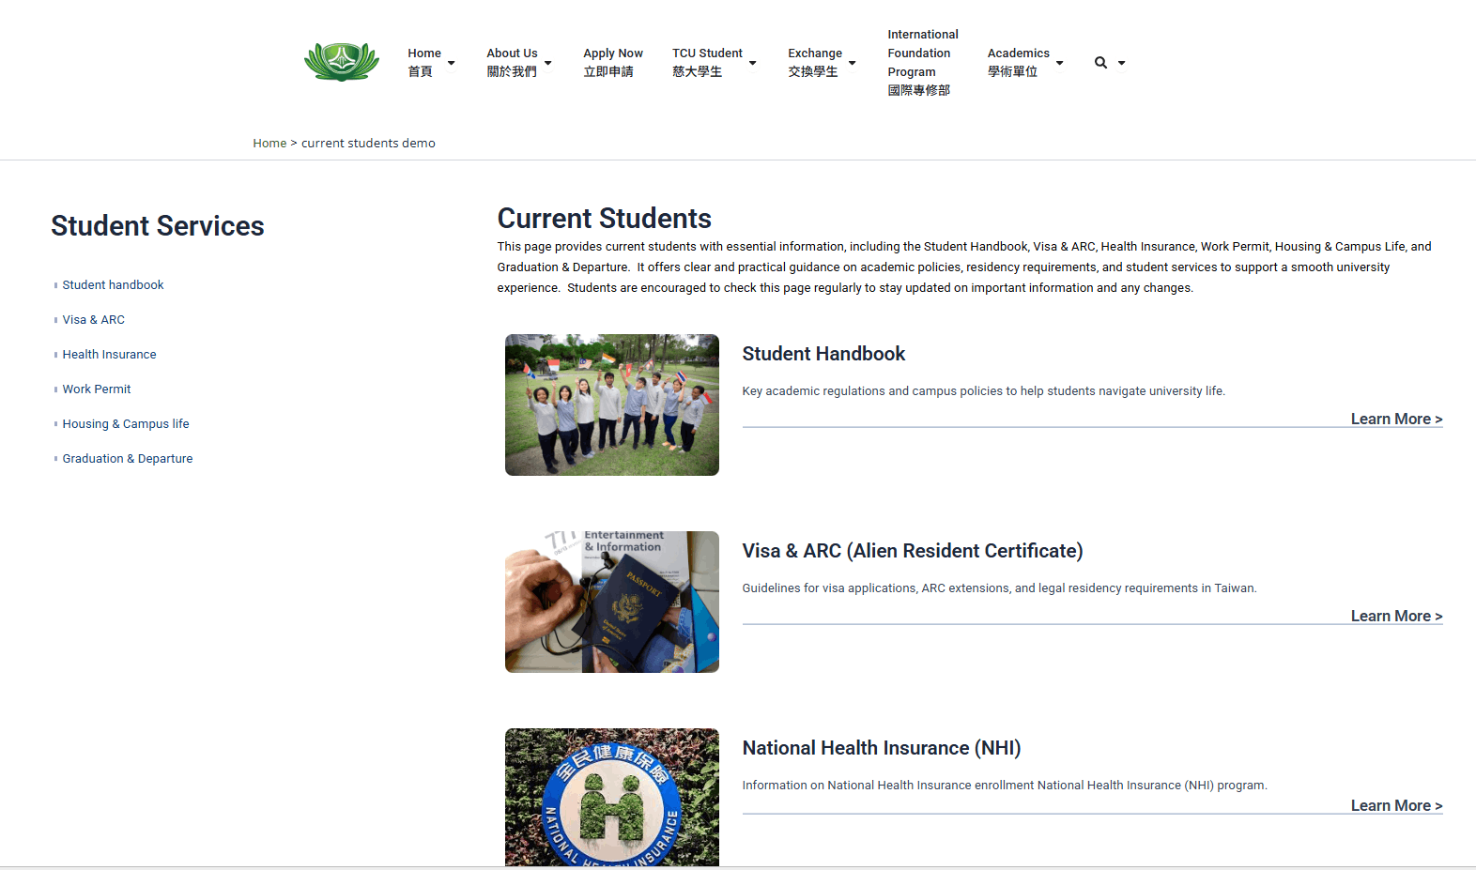Open Health Insurance sidebar link
Viewport: 1476px width, 870px height.
[x=110, y=354]
